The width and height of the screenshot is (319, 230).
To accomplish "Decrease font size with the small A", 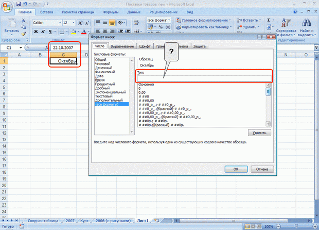I will (x=87, y=23).
